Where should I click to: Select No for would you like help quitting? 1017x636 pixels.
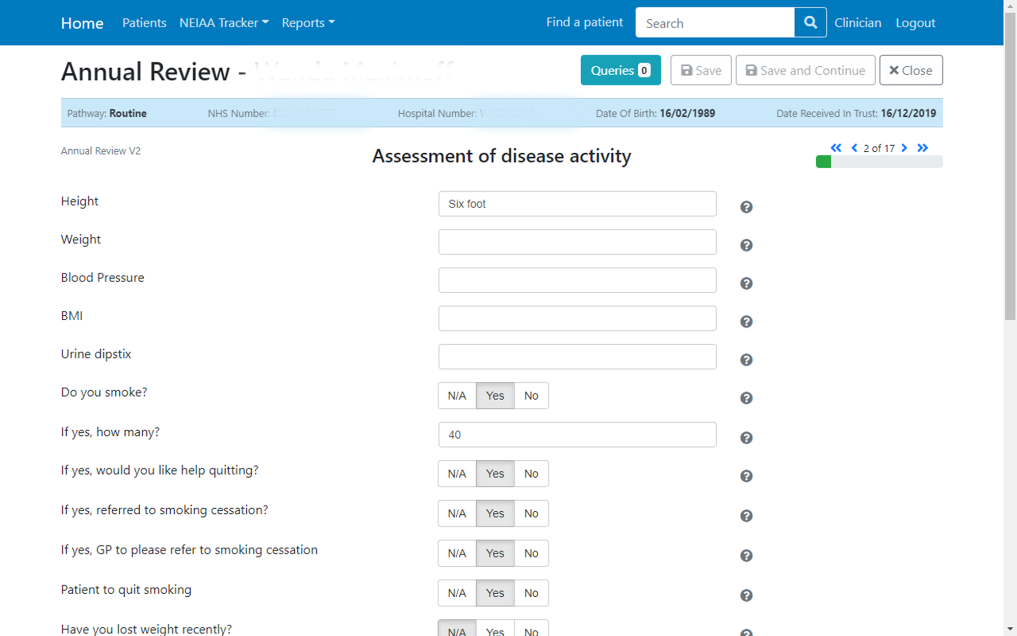click(x=531, y=474)
